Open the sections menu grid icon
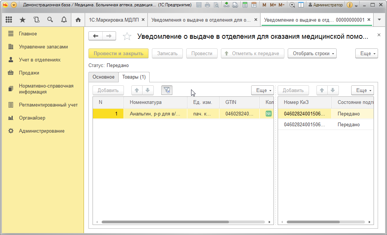Viewport: 387px width, 235px height. coord(9,20)
